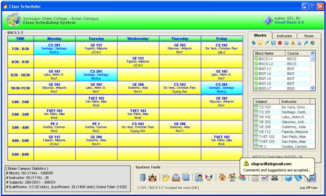Screen dimensions: 326x196
Task: Click the Friday 4:00 TVET 102 cell
Action: (222, 140)
